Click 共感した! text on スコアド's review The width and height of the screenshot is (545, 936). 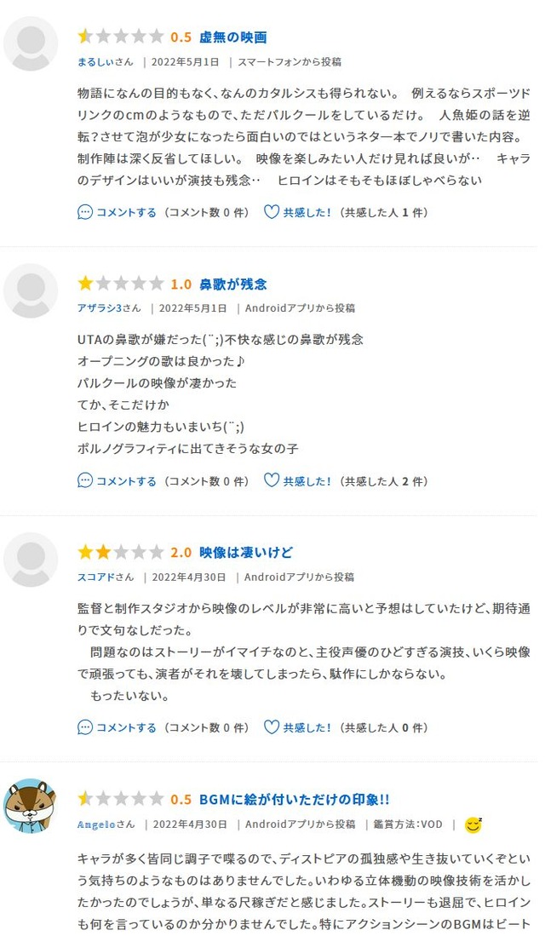coord(307,727)
